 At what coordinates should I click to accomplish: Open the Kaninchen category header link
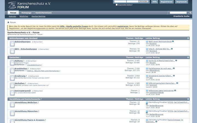[x=15, y=57]
